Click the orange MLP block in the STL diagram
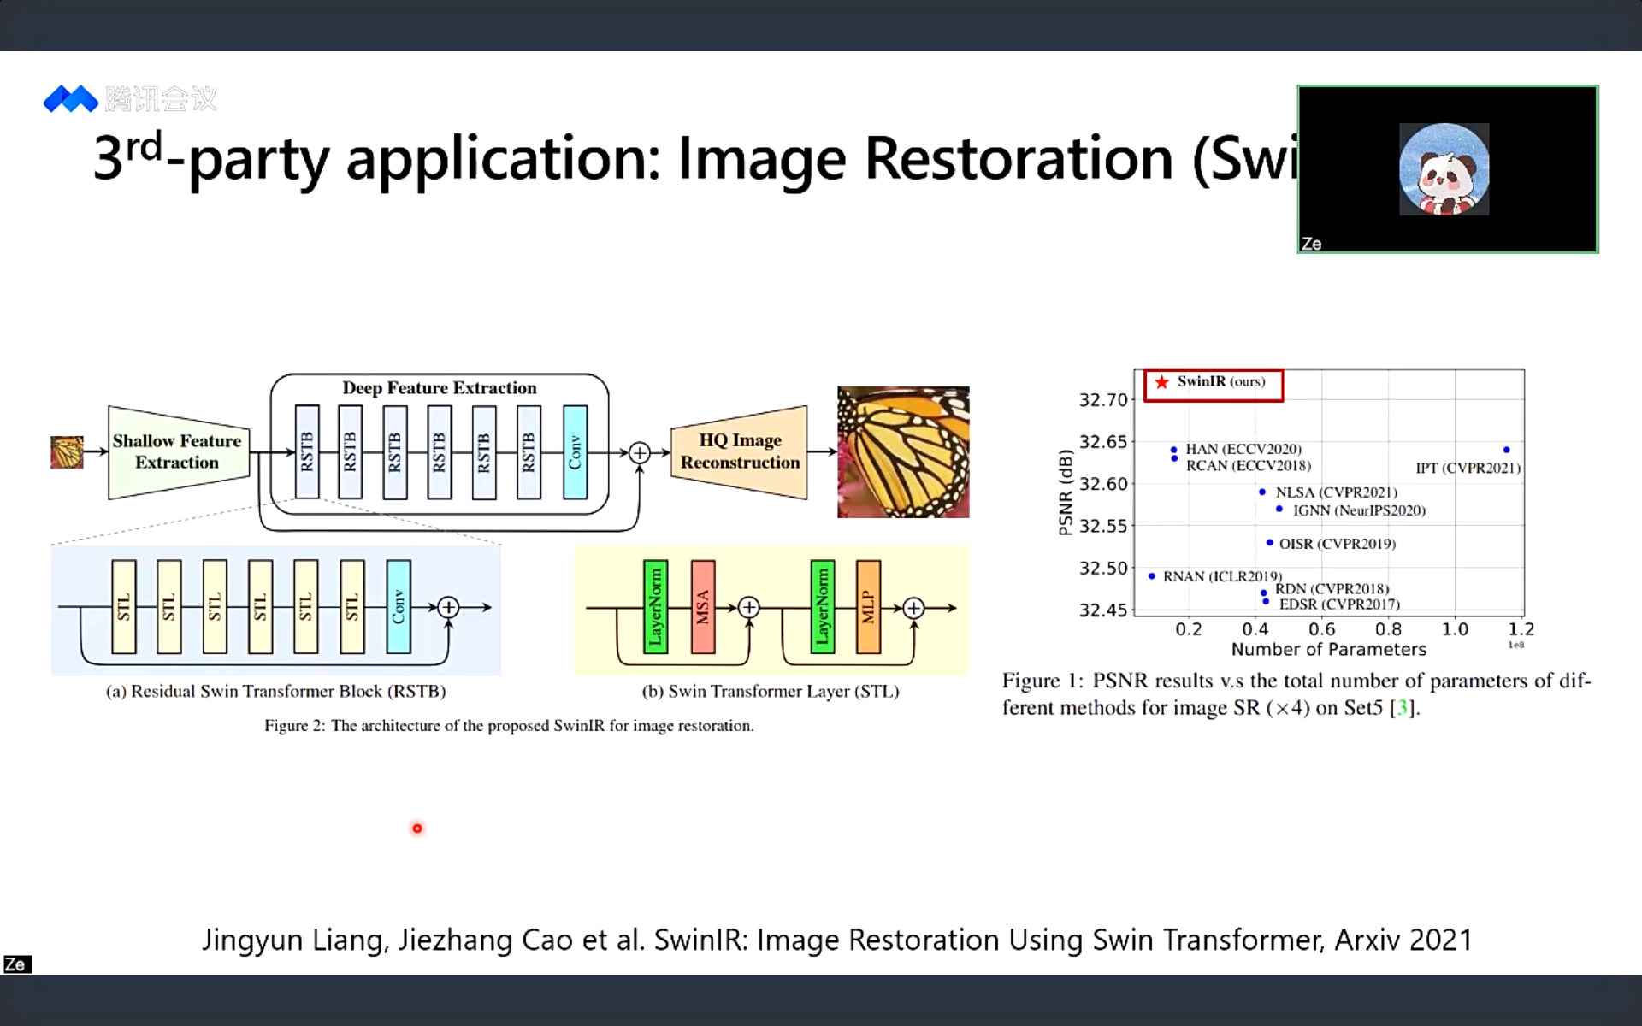Screen dimensions: 1642x1026 (x=868, y=607)
